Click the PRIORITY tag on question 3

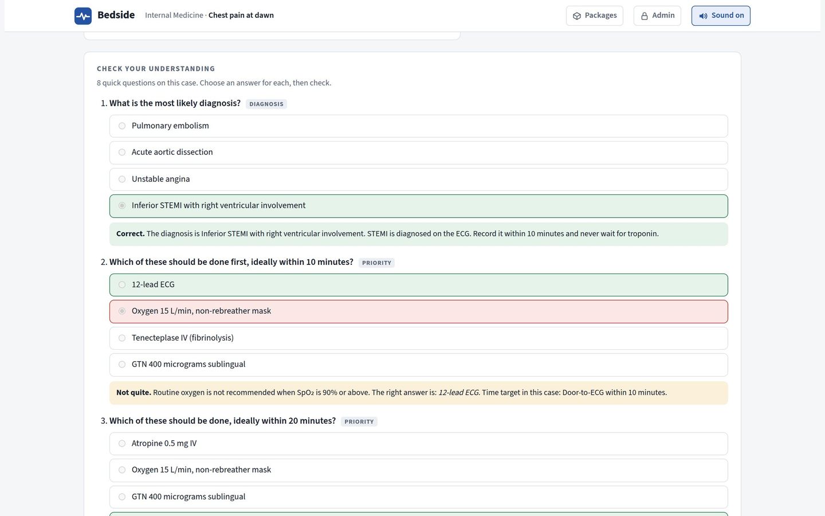click(359, 422)
